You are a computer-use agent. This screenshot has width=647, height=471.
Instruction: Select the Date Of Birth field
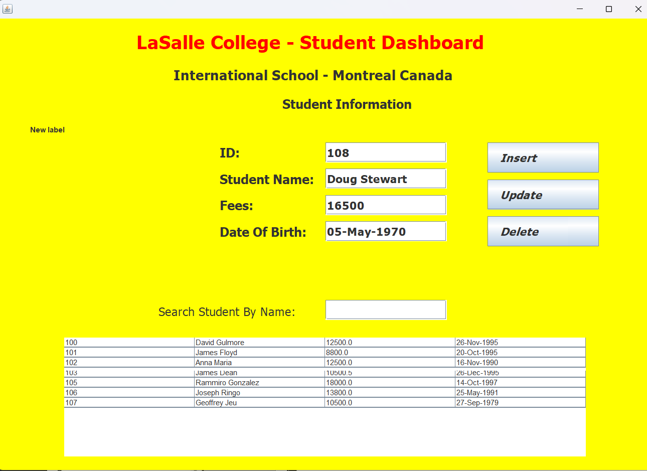[x=386, y=231]
